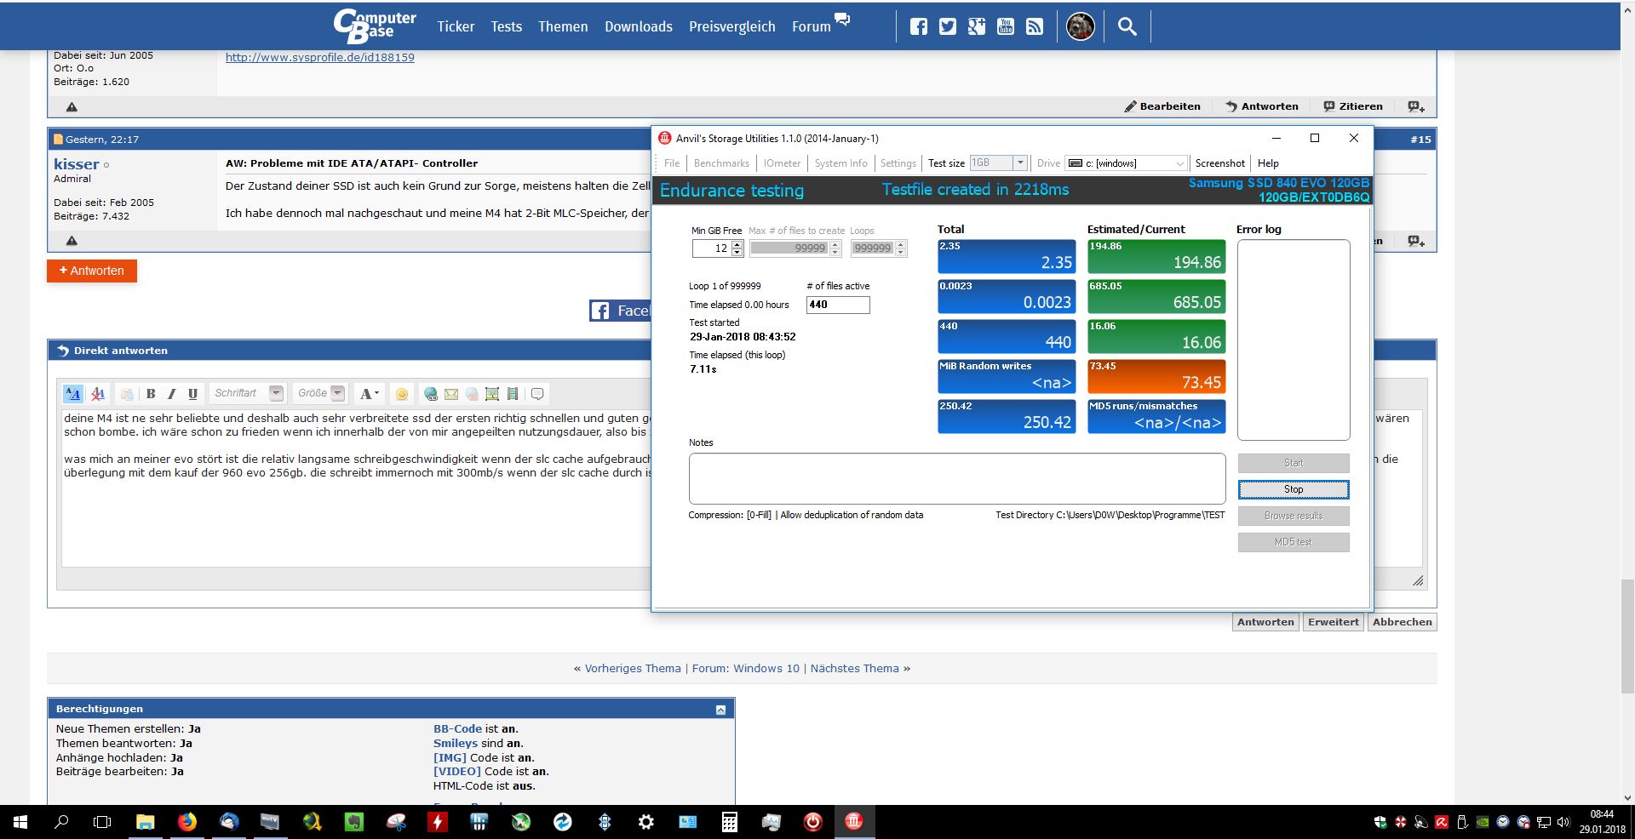Open the smiley picker
Image resolution: width=1635 pixels, height=839 pixels.
402,393
